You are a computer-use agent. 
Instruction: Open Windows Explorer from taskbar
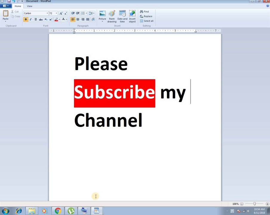tap(32, 211)
